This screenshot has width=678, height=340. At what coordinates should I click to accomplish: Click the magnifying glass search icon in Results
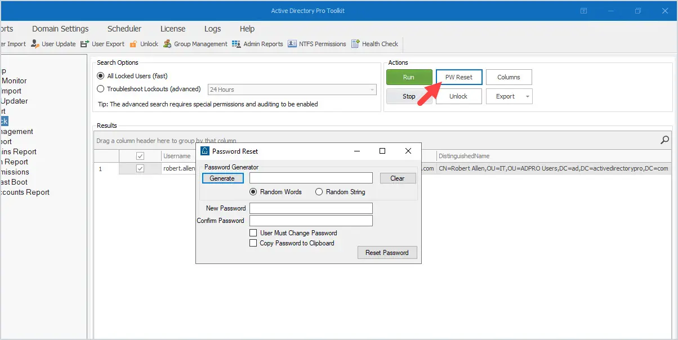tap(664, 140)
